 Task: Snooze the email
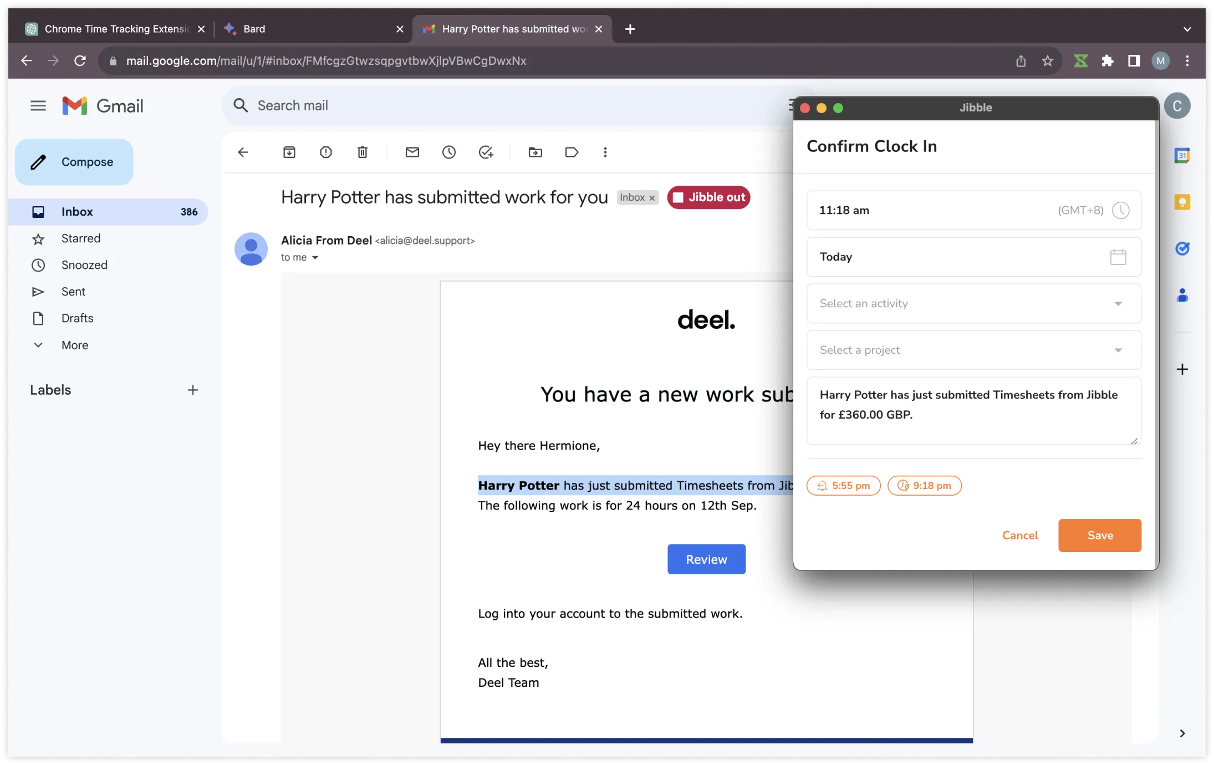(x=449, y=152)
